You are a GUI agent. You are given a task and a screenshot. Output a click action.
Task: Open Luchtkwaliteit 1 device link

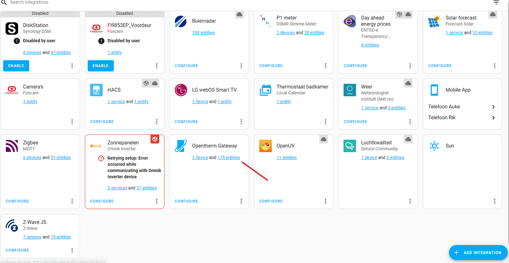(x=369, y=157)
